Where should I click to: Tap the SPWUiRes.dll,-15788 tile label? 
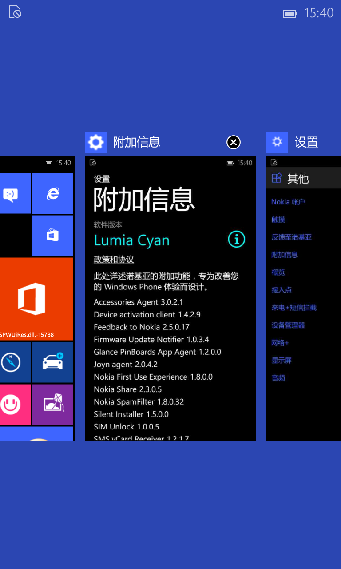[27, 335]
